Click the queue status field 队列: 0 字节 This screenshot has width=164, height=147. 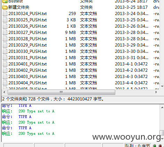pos(138,146)
